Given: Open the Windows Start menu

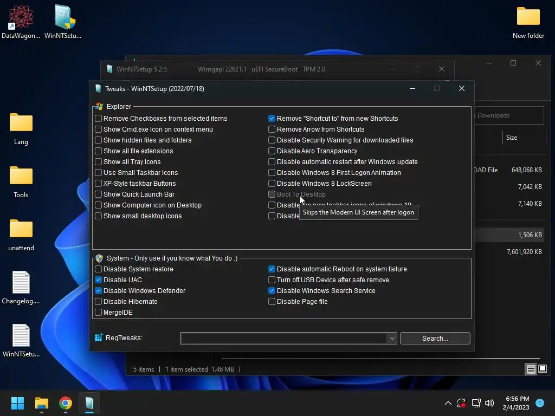Looking at the screenshot, I should tap(17, 403).
